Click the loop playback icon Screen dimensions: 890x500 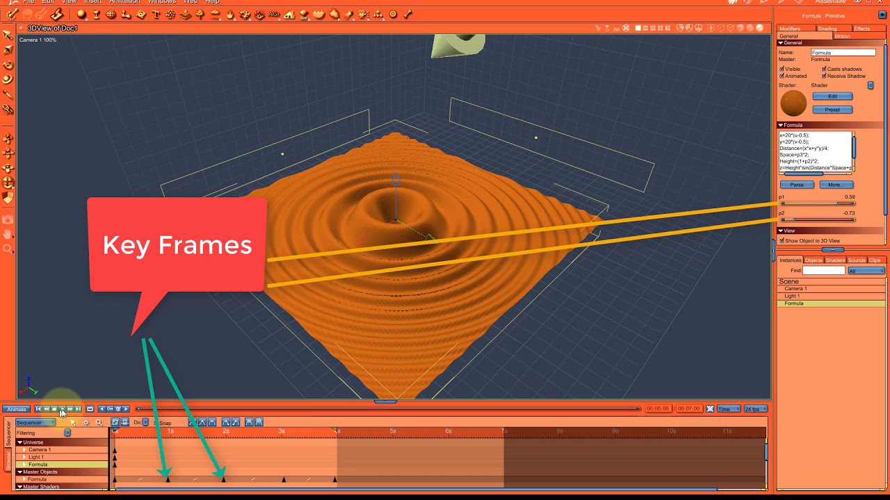pyautogui.click(x=90, y=409)
